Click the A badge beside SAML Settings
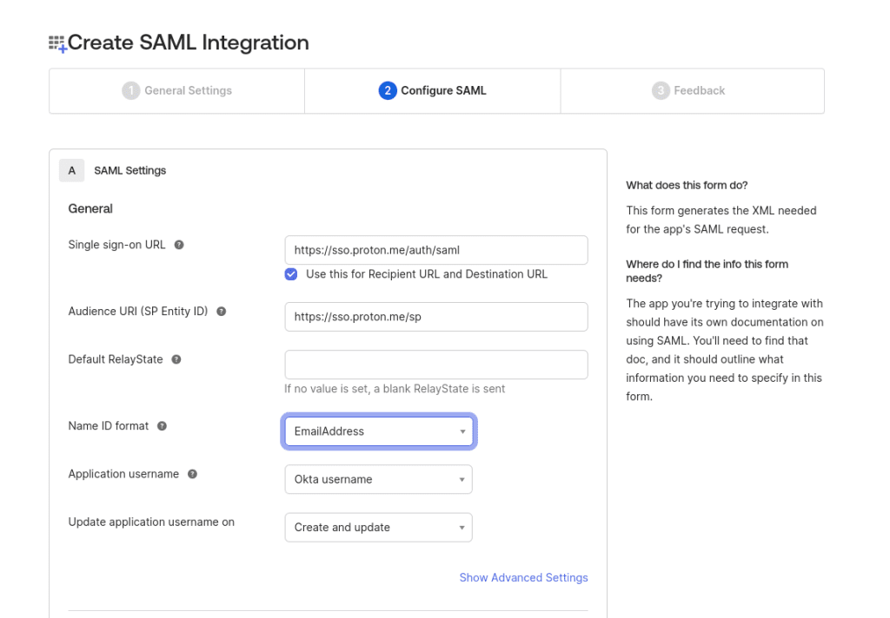This screenshot has height=618, width=890. click(x=72, y=170)
